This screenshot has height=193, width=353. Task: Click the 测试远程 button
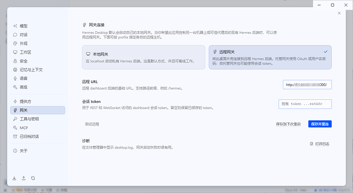(92, 124)
